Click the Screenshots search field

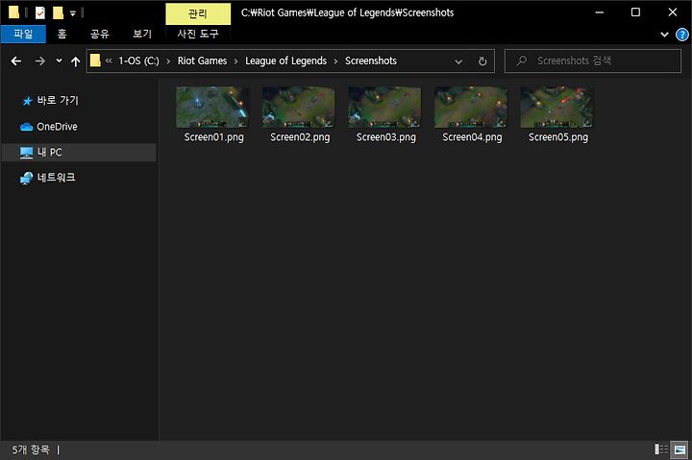click(x=593, y=61)
